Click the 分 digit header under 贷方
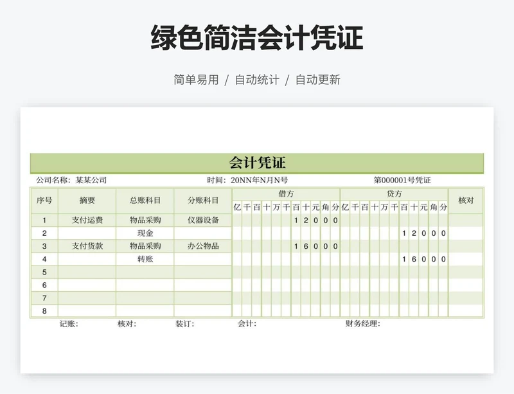The height and width of the screenshot is (394, 514). pos(443,207)
